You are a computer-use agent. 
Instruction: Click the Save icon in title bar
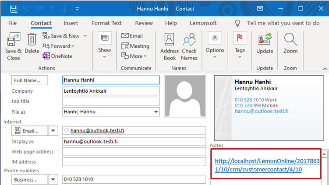[14, 9]
